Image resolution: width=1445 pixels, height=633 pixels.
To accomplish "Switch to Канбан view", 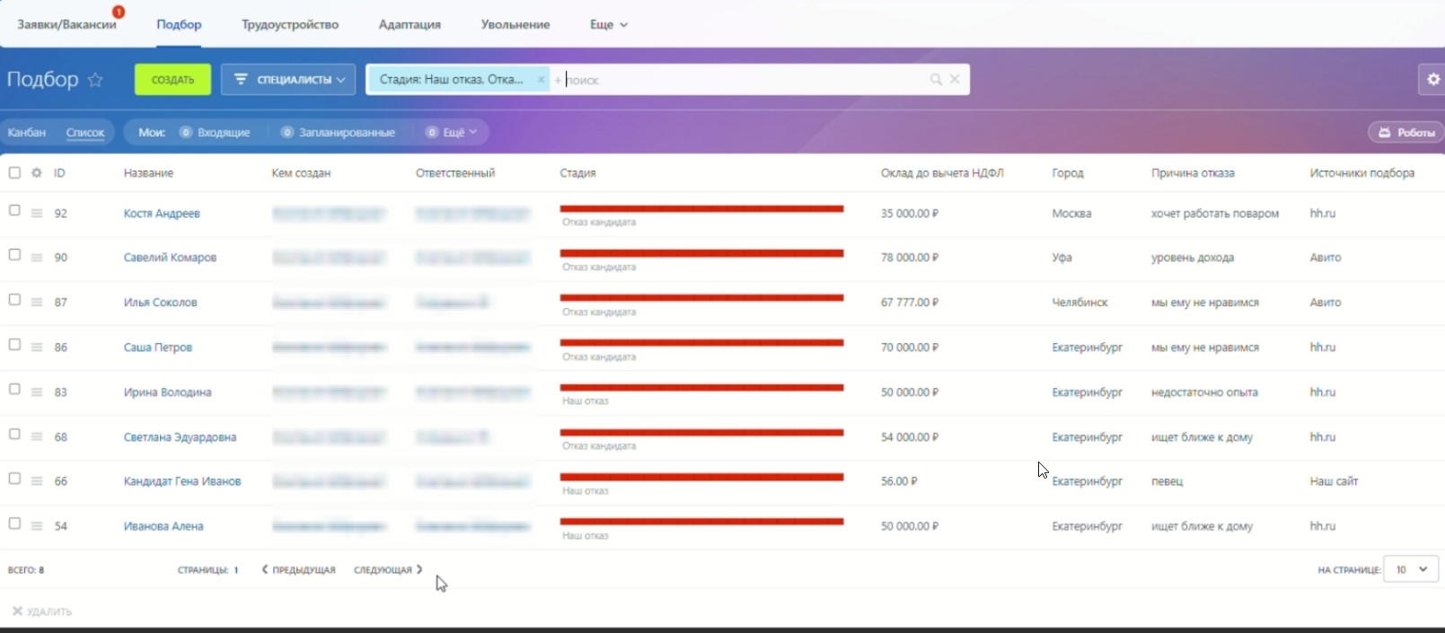I will click(x=27, y=133).
